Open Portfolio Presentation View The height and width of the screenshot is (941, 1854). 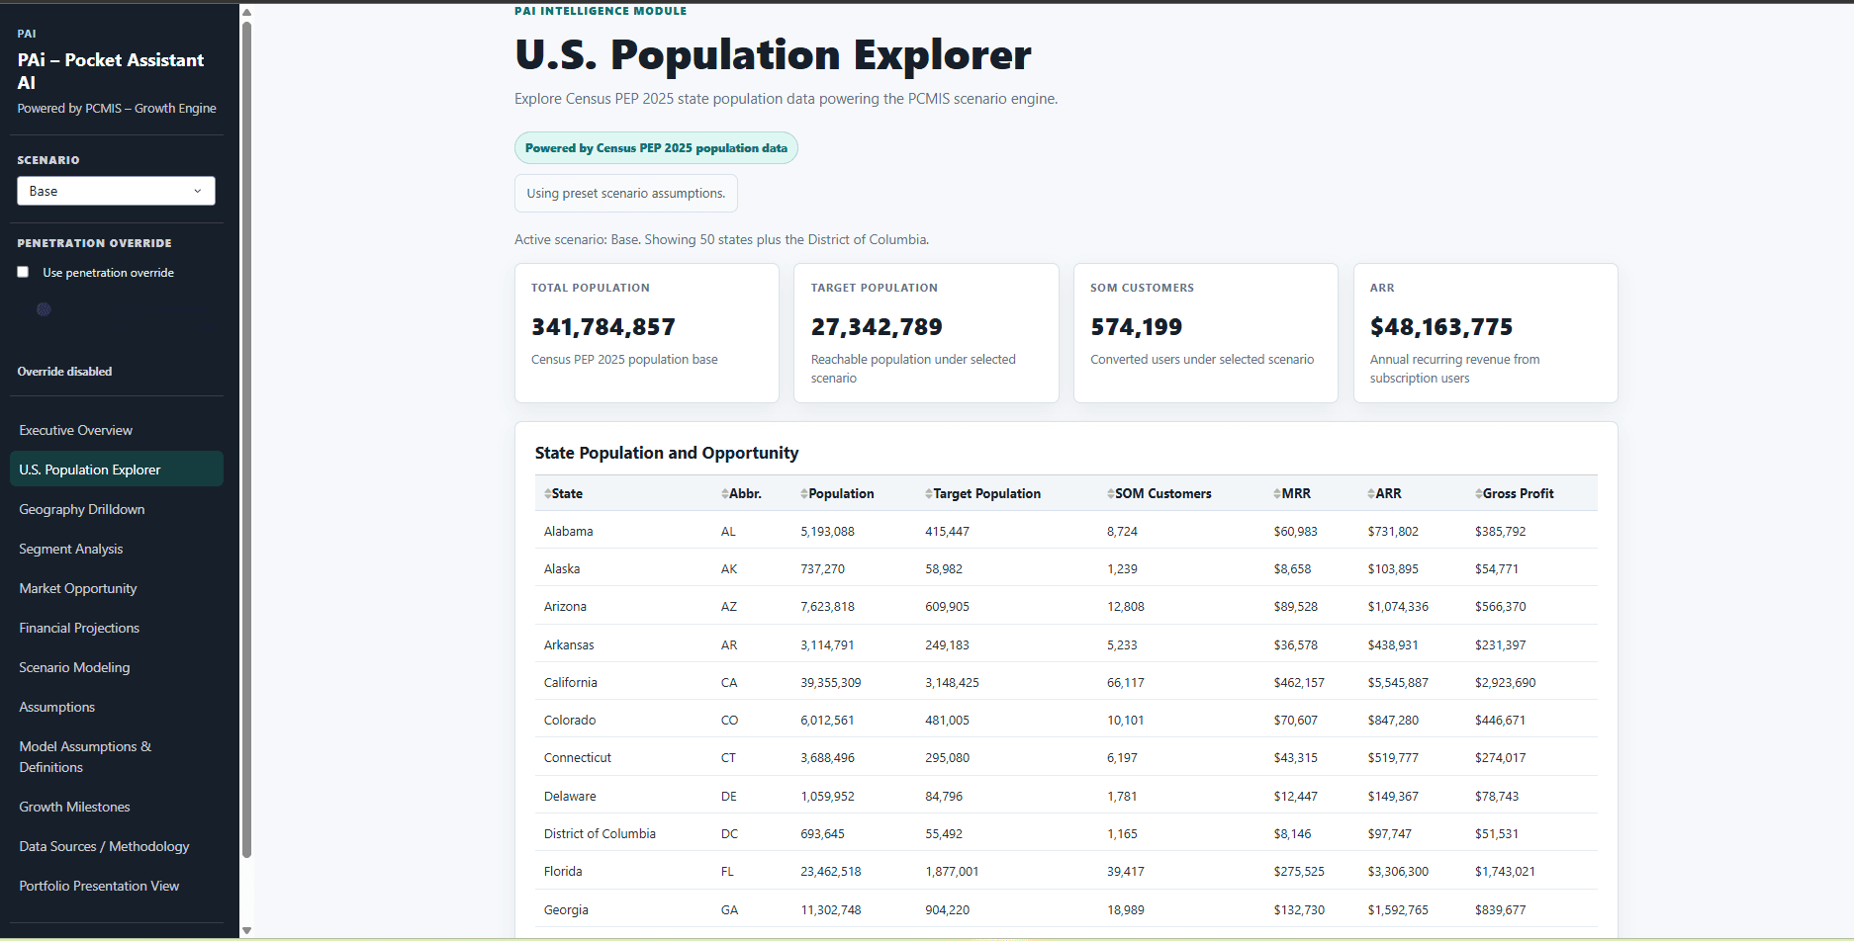pyautogui.click(x=117, y=886)
